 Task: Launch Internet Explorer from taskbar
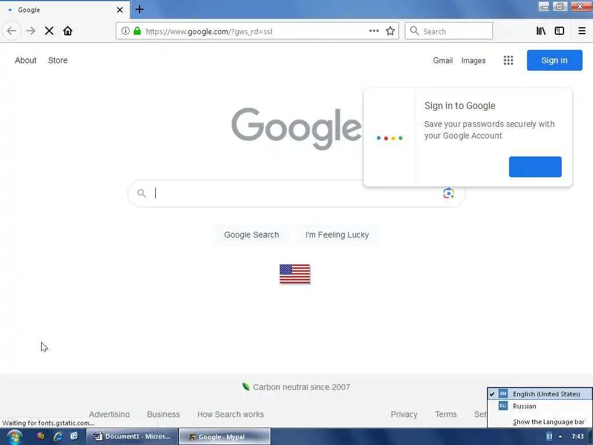pos(57,436)
